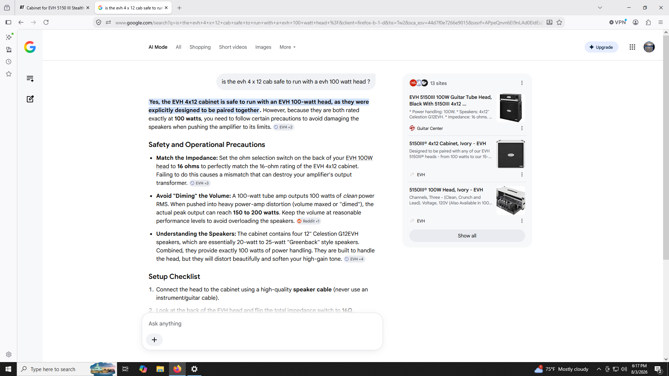Open Firefox sidebar toggle
This screenshot has width=669, height=376.
coord(8,22)
